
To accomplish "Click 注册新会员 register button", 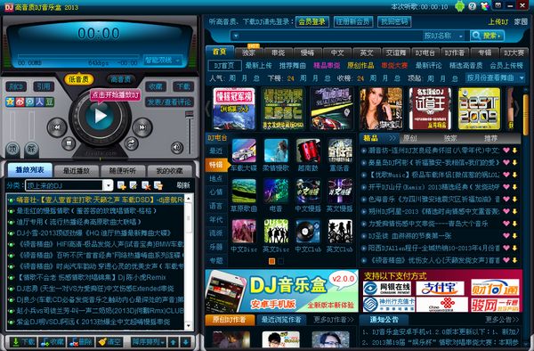I will (353, 21).
